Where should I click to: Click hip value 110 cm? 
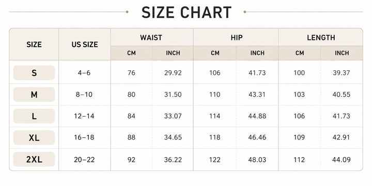[215, 95]
